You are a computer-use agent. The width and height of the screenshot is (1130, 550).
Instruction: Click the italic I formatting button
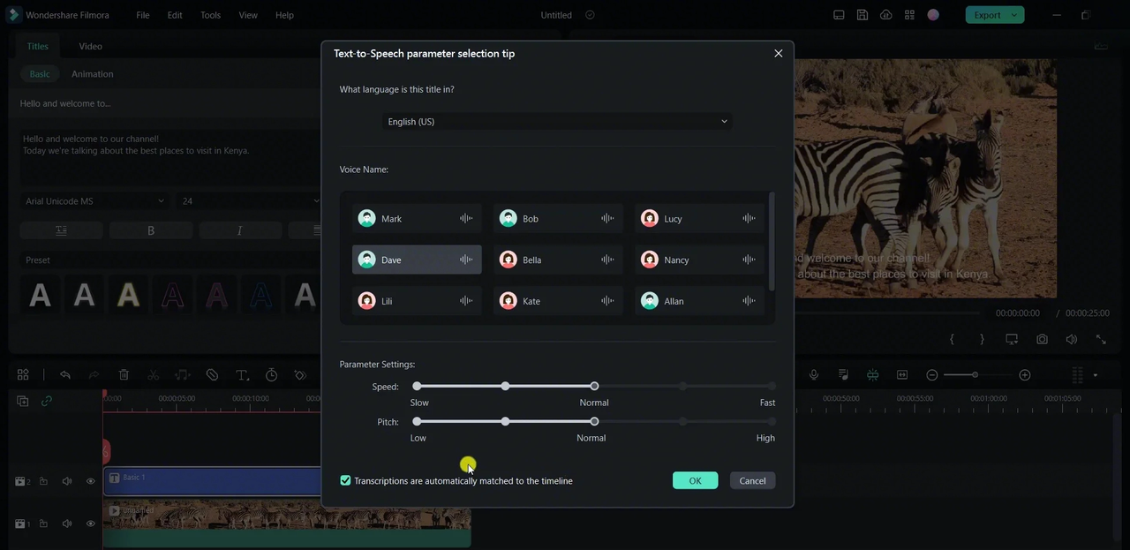(240, 230)
